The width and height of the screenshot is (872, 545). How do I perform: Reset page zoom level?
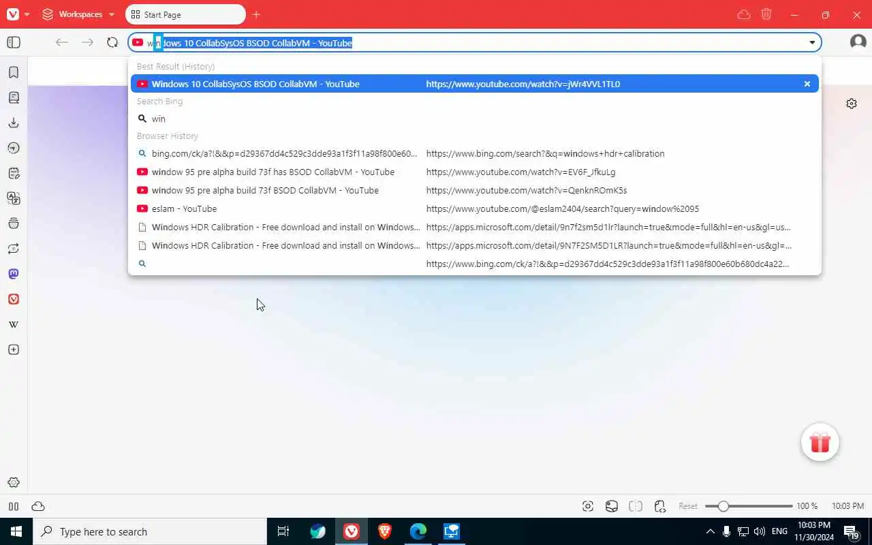(688, 506)
